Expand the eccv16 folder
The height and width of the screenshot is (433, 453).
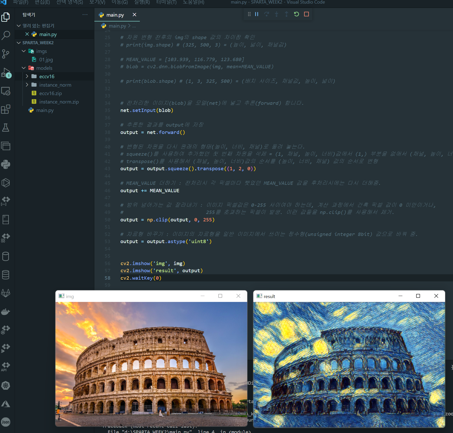[27, 76]
